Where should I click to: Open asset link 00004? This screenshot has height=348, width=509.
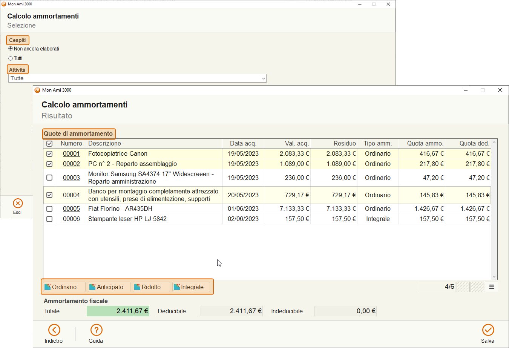[x=71, y=195]
